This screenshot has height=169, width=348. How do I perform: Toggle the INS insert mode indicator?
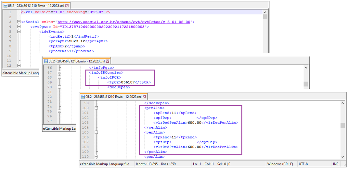tap(335, 164)
